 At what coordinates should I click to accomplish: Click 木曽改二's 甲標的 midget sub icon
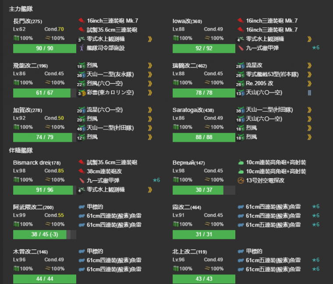pyautogui.click(x=82, y=252)
